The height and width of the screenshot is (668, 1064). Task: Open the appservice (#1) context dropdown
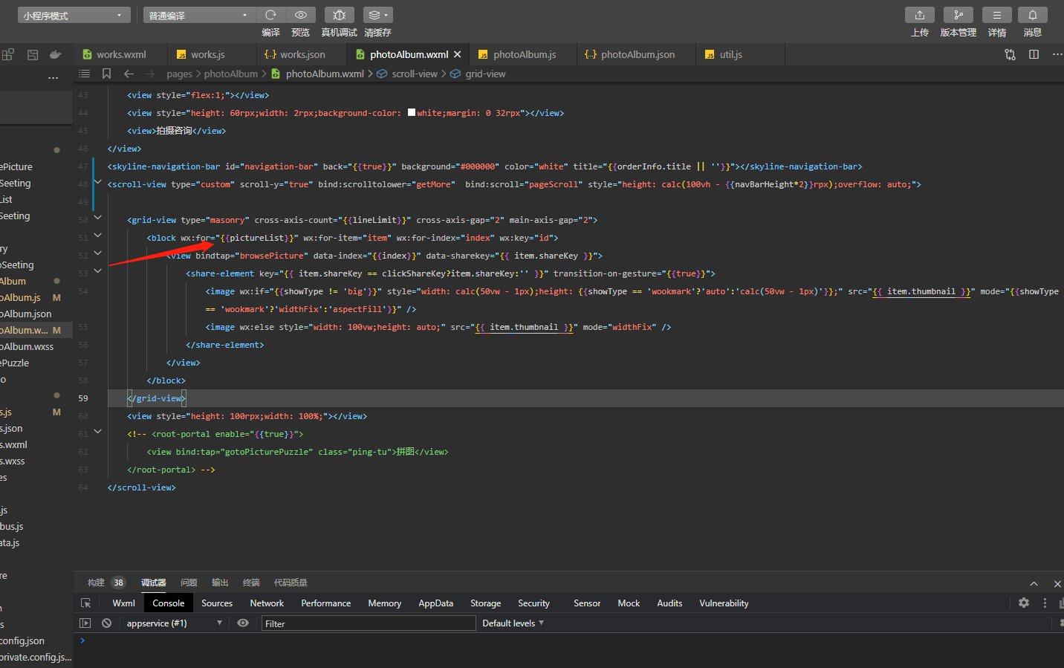point(175,623)
